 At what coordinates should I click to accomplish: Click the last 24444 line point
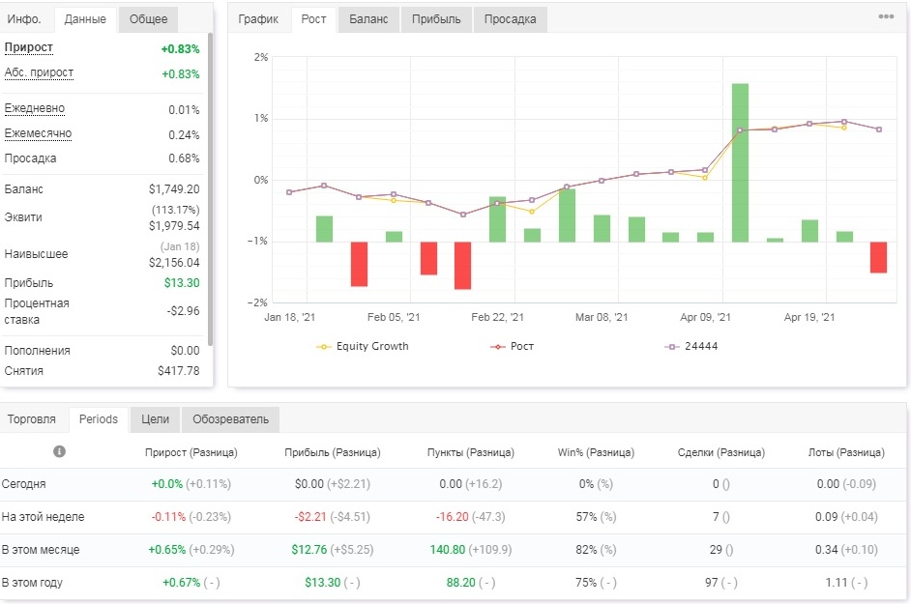879,129
